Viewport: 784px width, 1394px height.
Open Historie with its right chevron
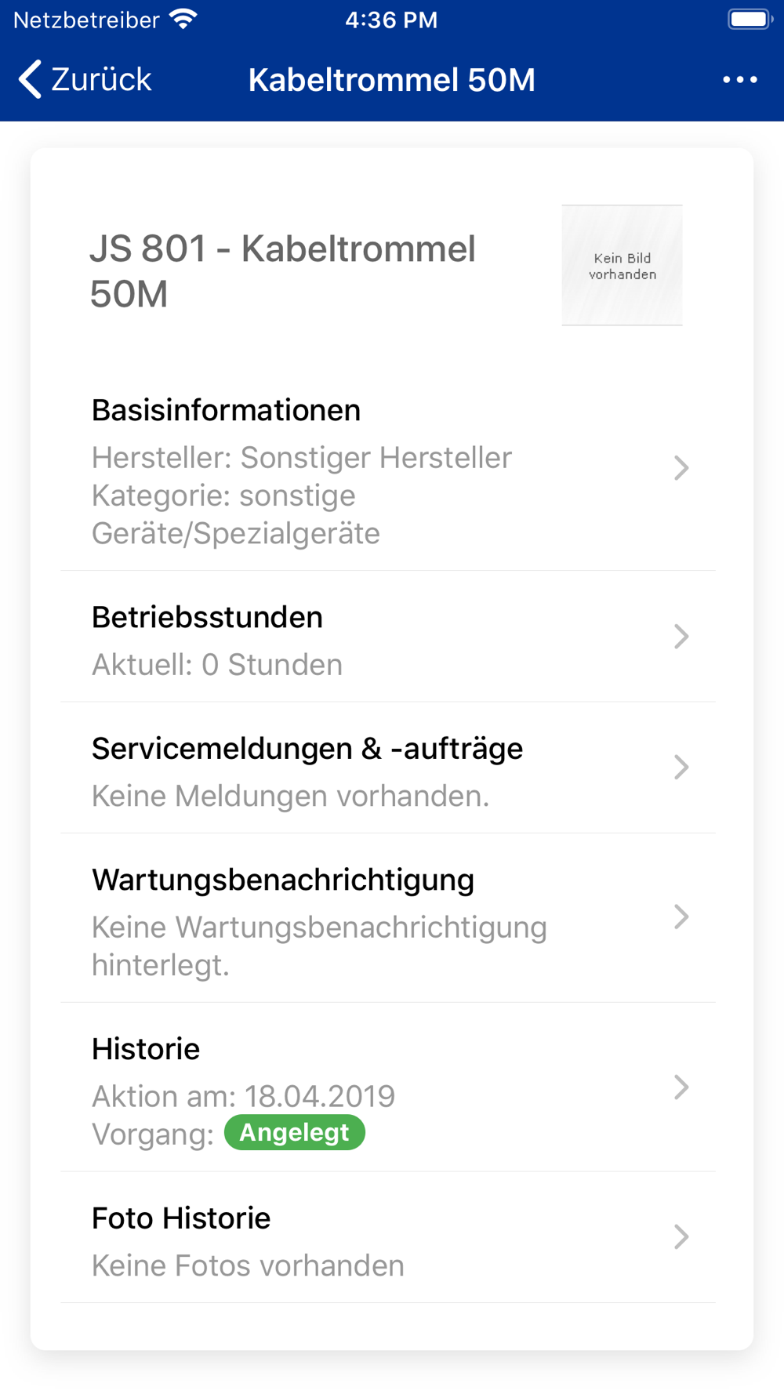click(681, 1087)
